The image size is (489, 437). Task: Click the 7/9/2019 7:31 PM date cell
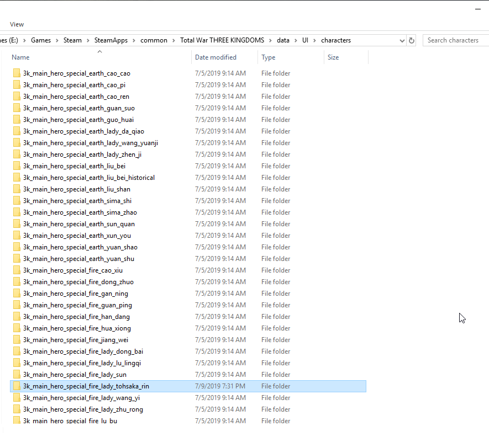pyautogui.click(x=220, y=386)
